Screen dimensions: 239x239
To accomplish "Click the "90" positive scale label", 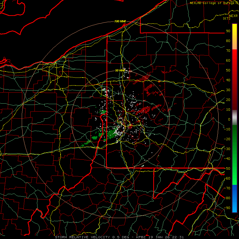I will [x=228, y=31].
